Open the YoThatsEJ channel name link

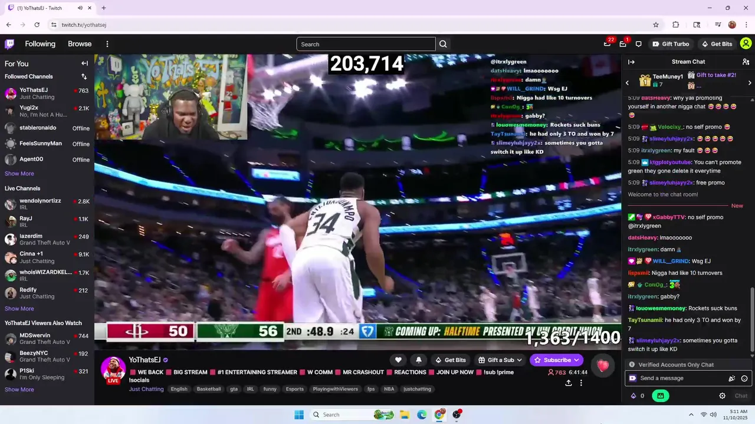pos(145,360)
